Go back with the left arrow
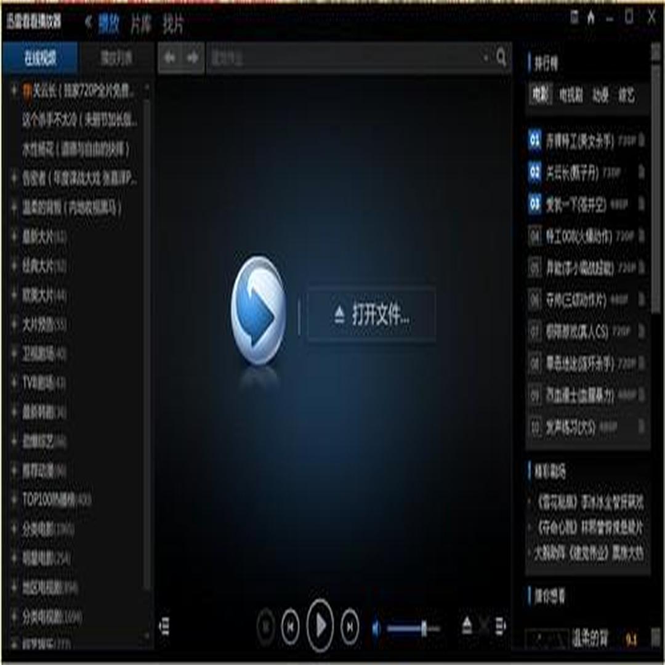 [x=170, y=57]
